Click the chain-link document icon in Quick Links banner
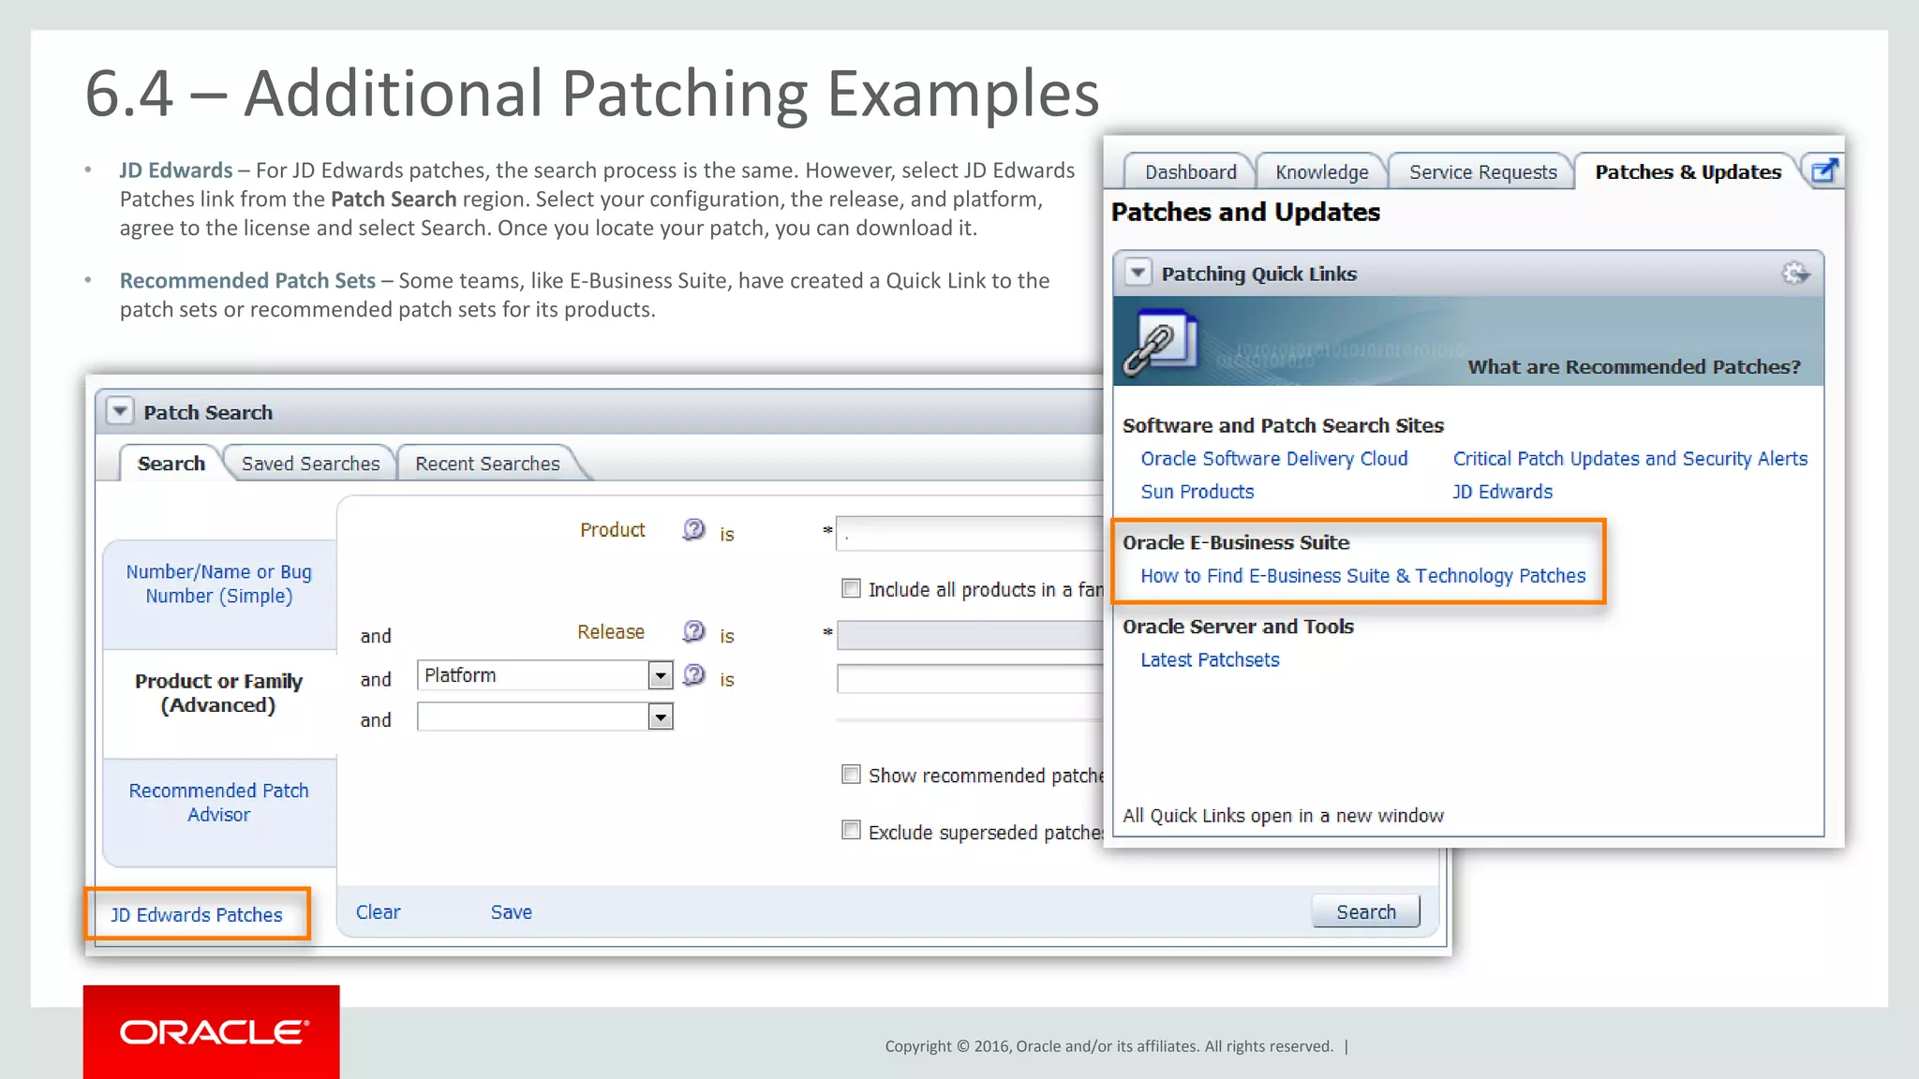 (1160, 343)
